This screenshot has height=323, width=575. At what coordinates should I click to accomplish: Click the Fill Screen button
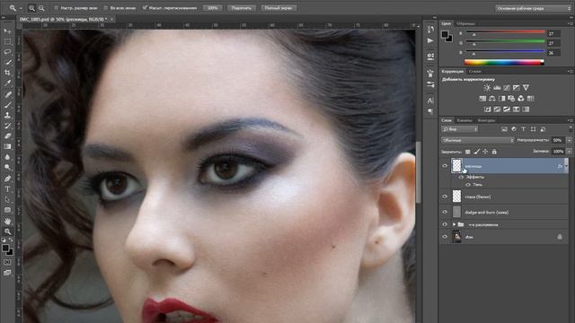click(279, 8)
